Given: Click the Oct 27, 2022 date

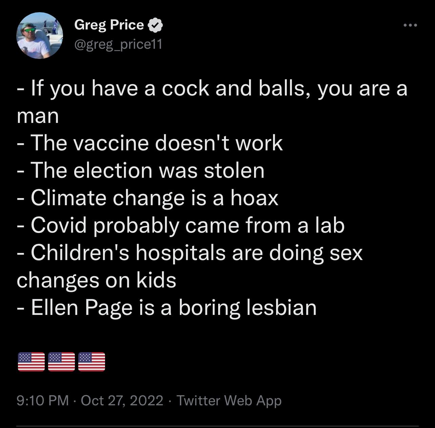Looking at the screenshot, I should pyautogui.click(x=122, y=401).
